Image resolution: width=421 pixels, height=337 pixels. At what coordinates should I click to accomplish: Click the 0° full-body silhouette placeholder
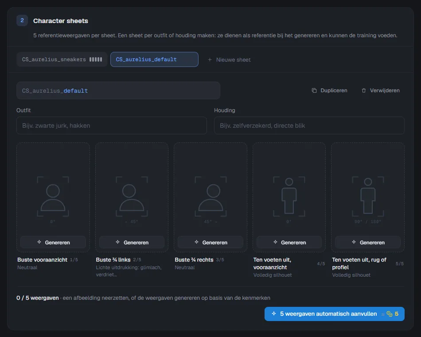click(x=289, y=197)
